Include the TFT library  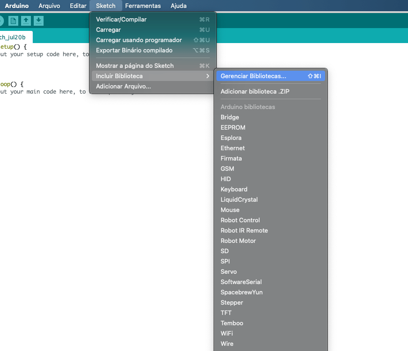click(271, 313)
